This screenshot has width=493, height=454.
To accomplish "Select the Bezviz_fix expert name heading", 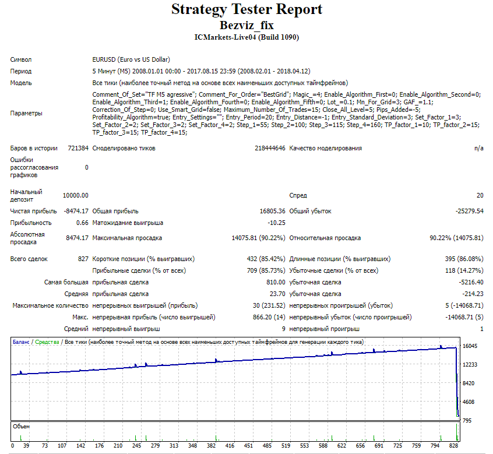I will tap(246, 25).
